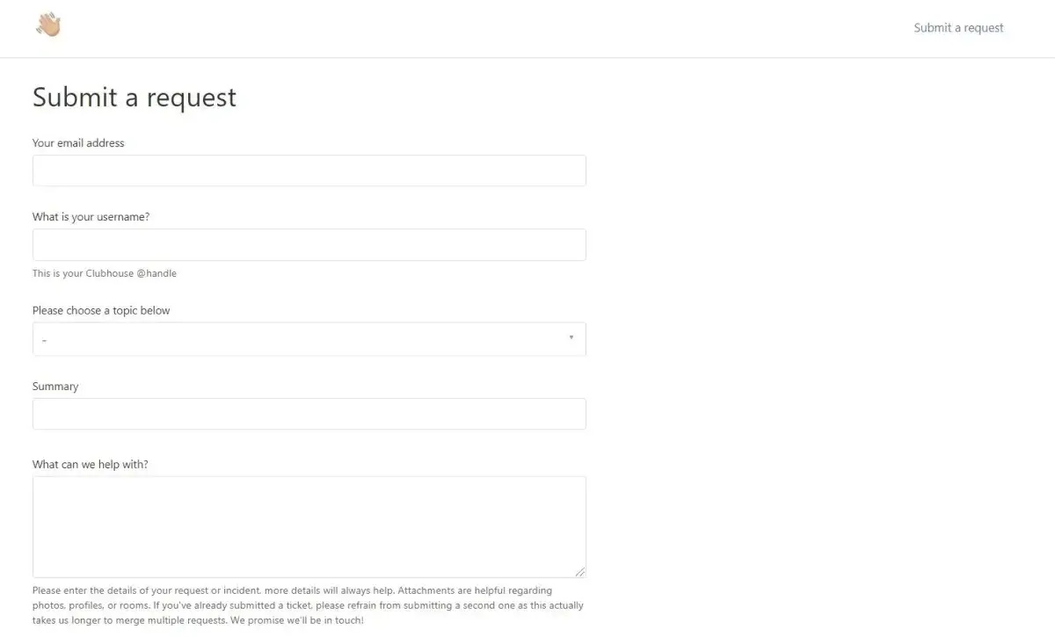Click the 'This is your Clubhouse @handle' hint
Viewport: 1055px width, 637px height.
coord(105,273)
